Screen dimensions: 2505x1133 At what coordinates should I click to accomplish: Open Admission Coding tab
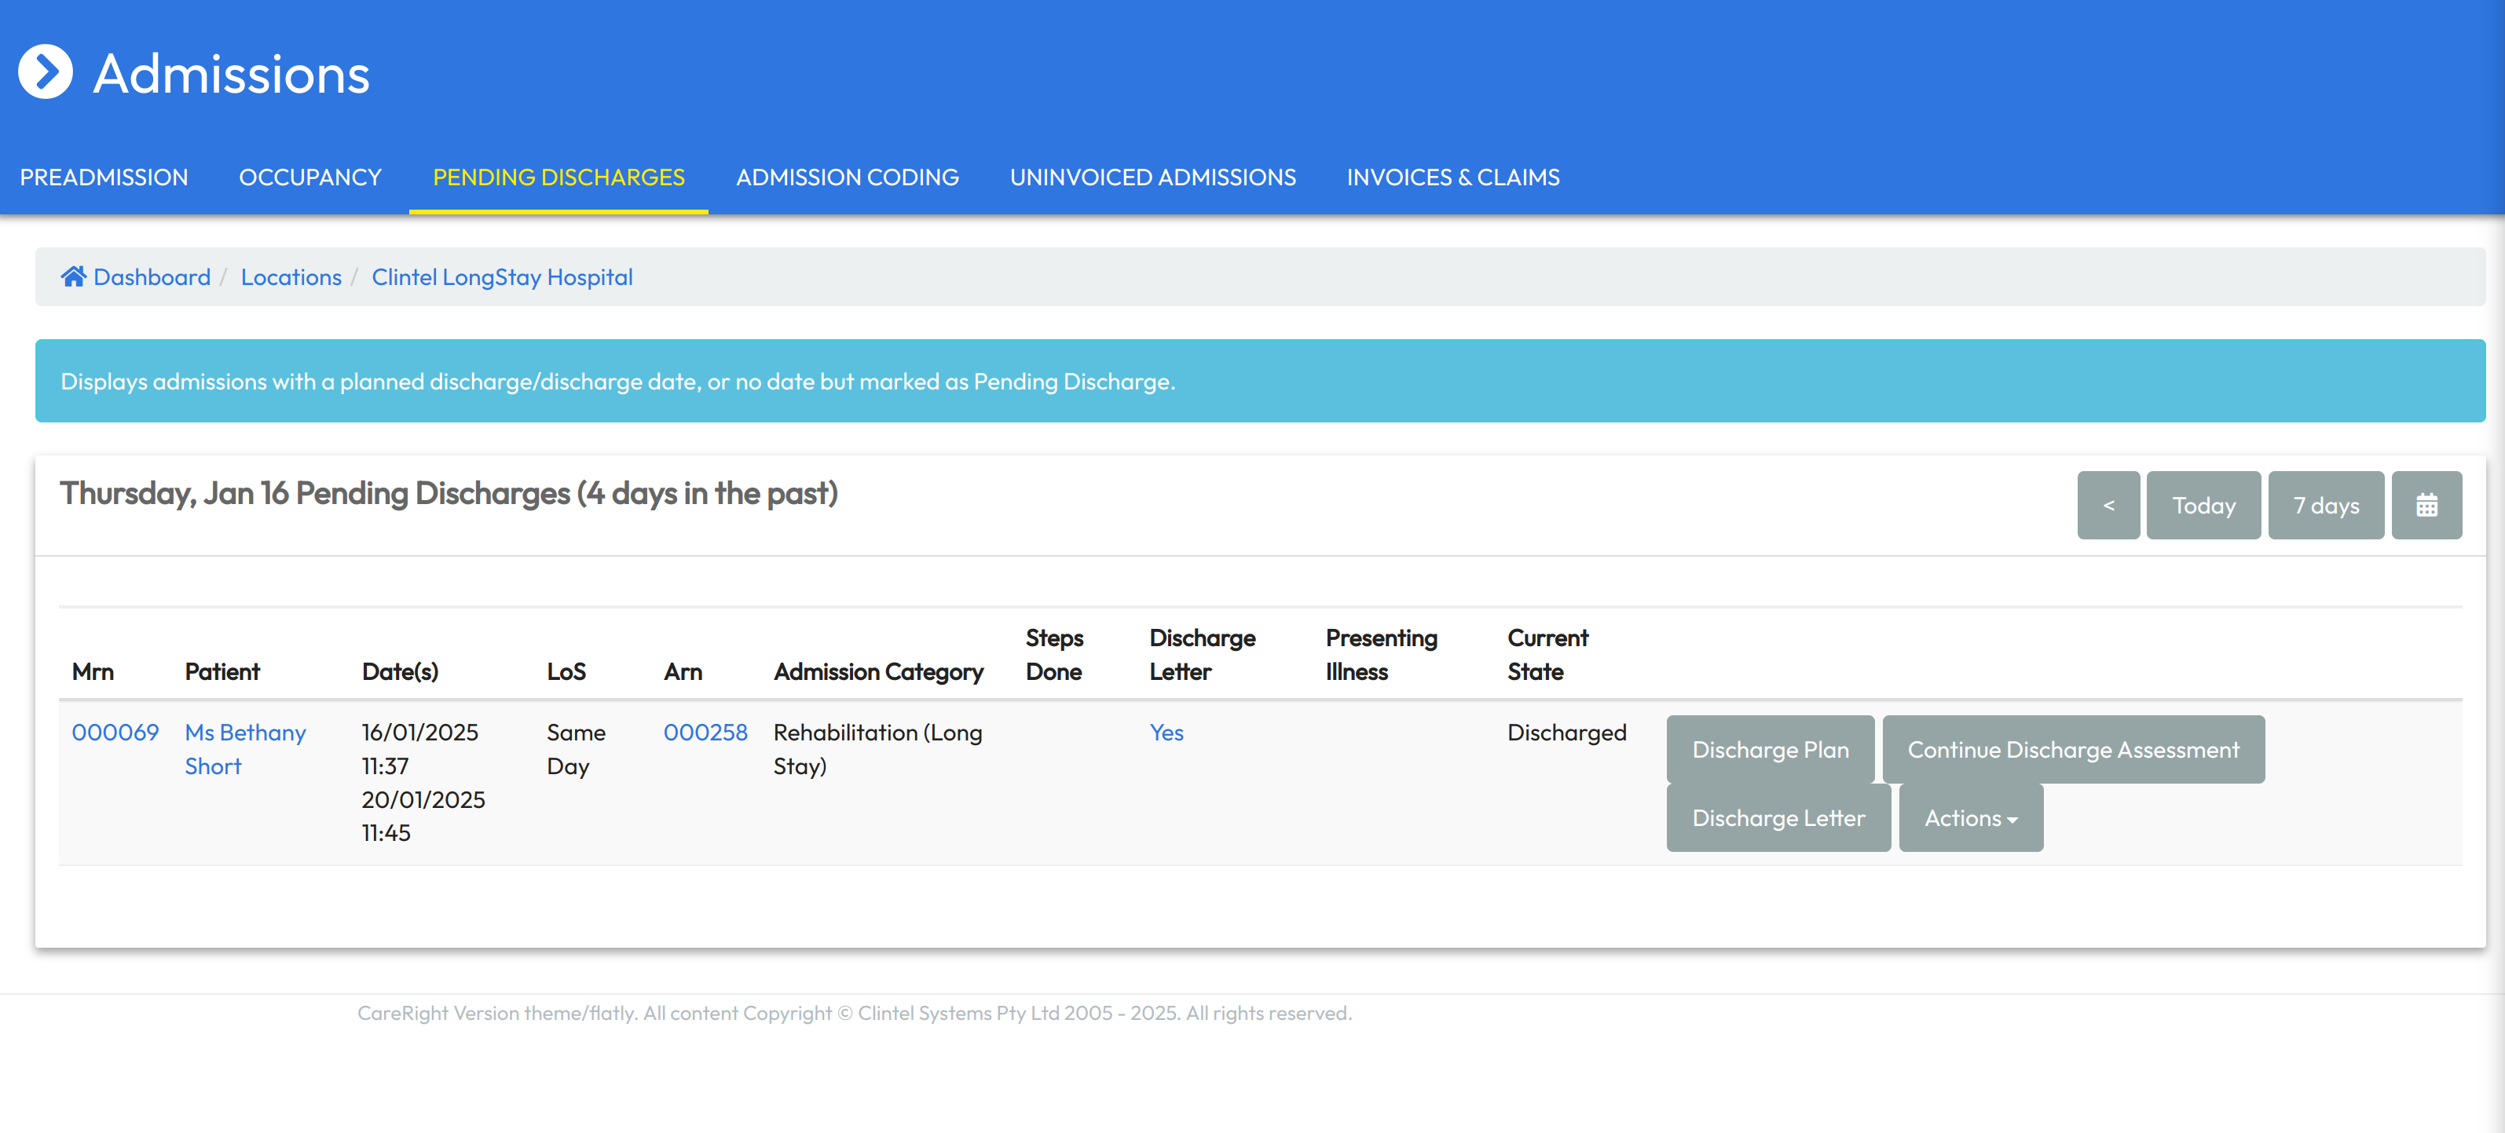click(846, 177)
